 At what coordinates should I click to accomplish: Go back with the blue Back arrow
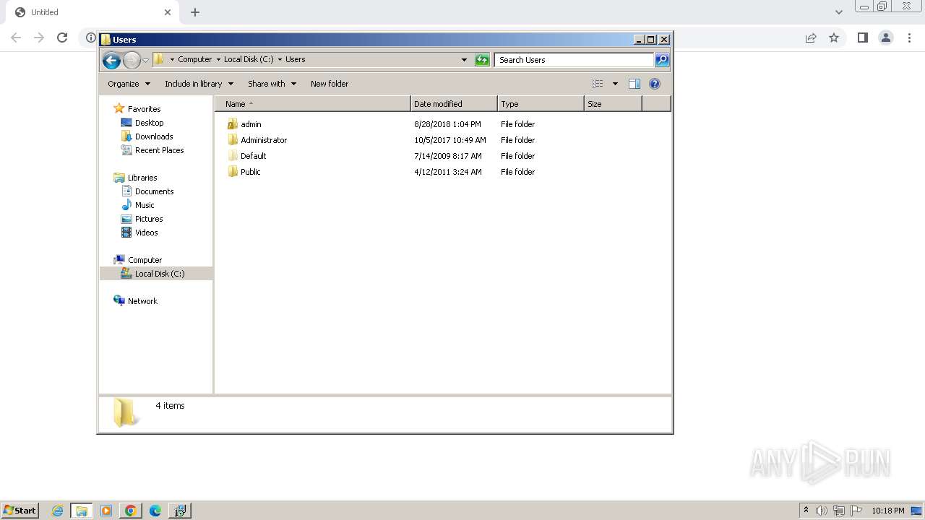click(x=111, y=60)
